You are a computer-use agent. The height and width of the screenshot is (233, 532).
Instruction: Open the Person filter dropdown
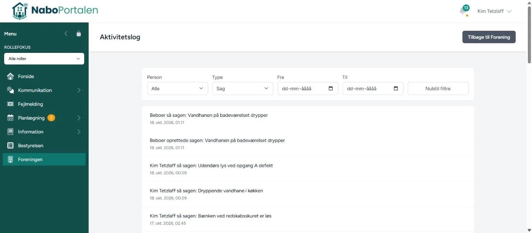[177, 88]
